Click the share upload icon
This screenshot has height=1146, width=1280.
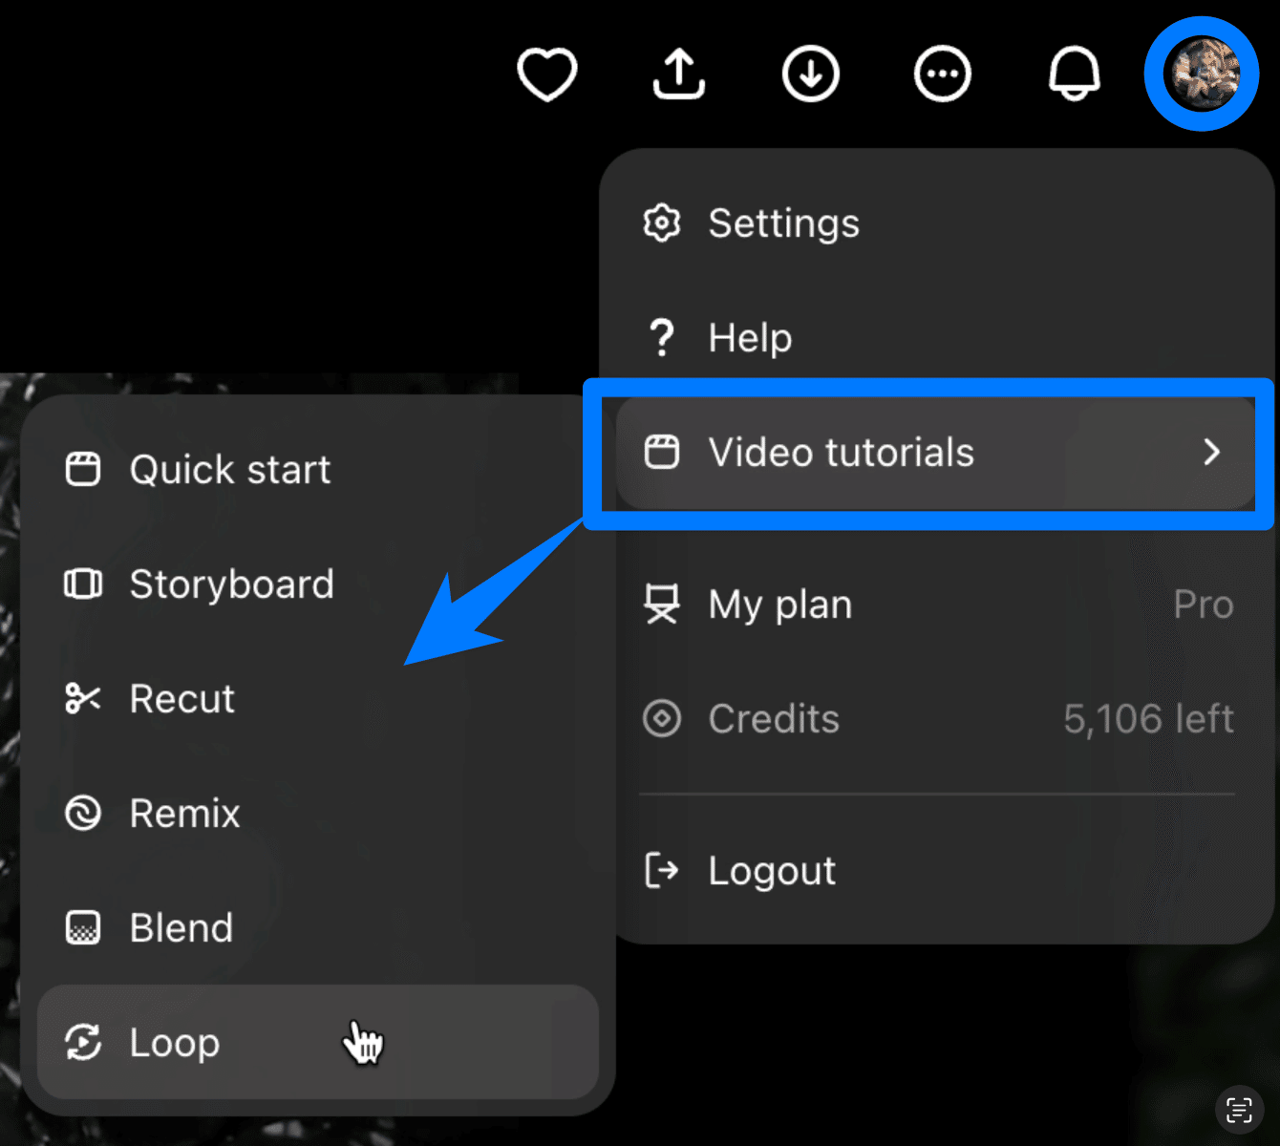[x=678, y=74]
